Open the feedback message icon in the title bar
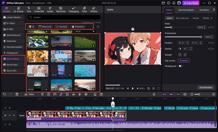 (x=169, y=3)
